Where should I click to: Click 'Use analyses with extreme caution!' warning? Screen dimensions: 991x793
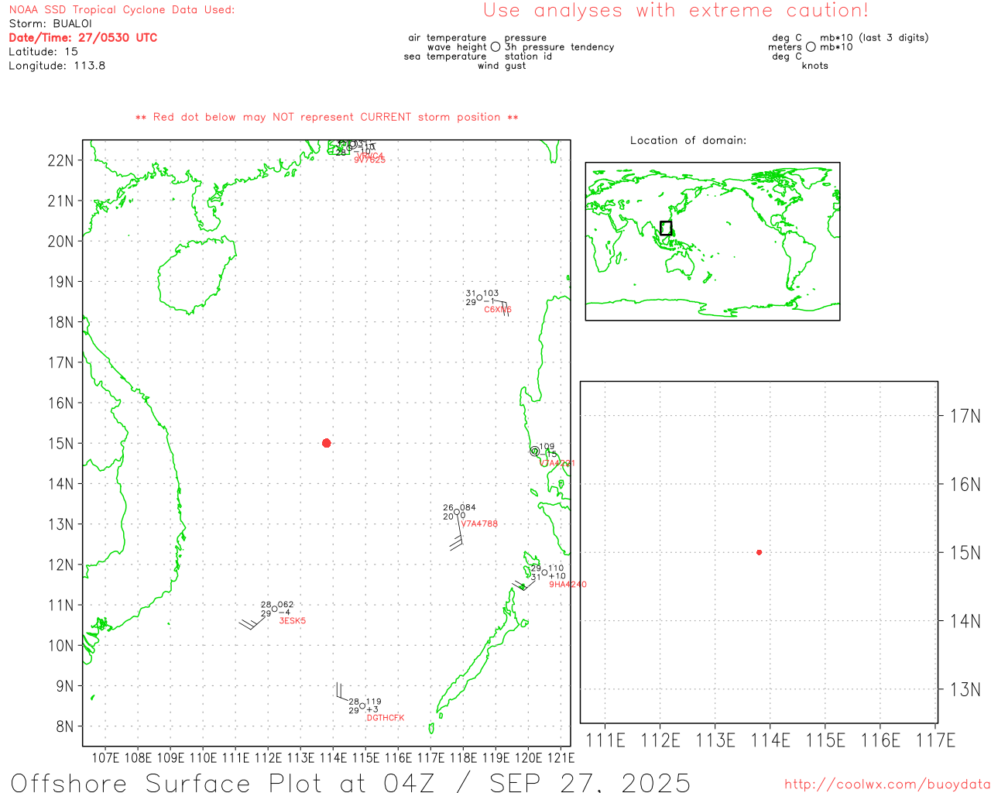[676, 10]
